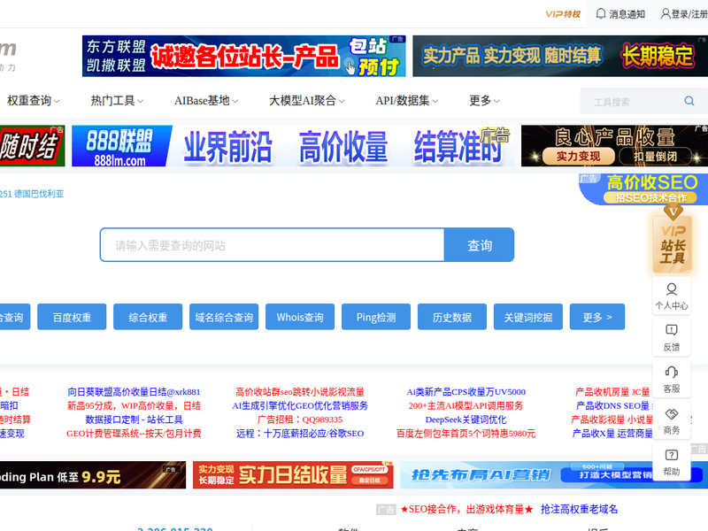This screenshot has width=708, height=531.
Task: Open link 高价收站群seo跳转小说影视流量
Action: point(300,391)
